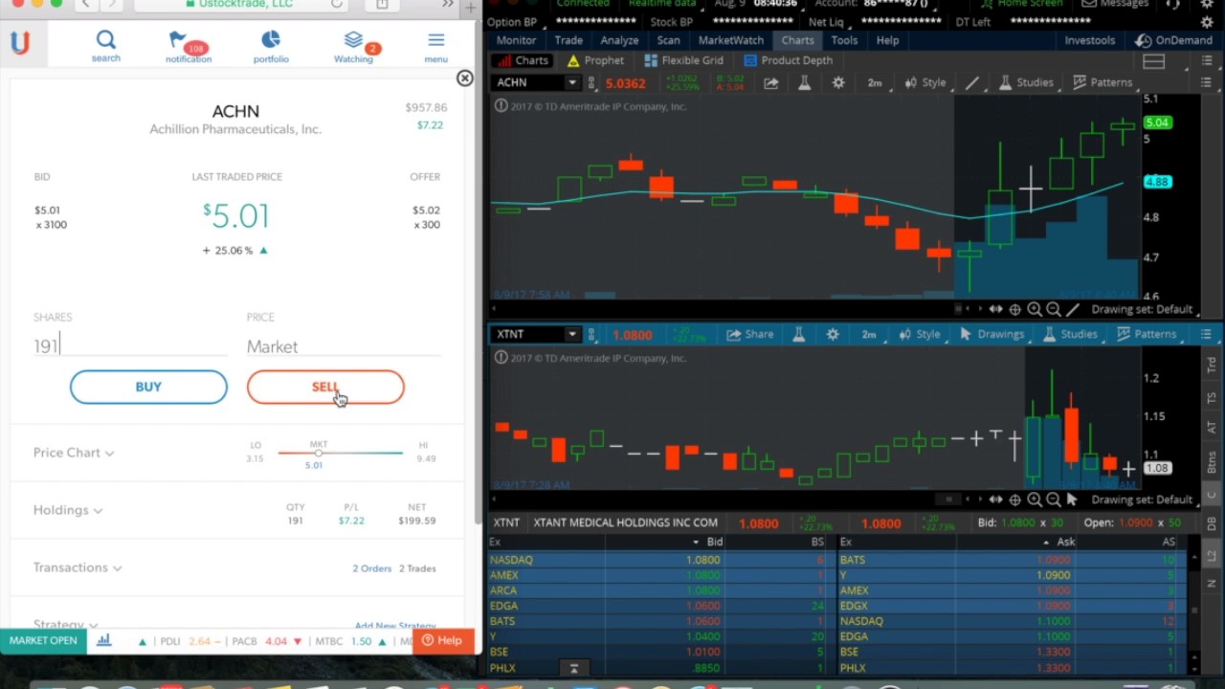The image size is (1225, 689).
Task: Open the Analyze tab in thinkorswim
Action: 619,40
